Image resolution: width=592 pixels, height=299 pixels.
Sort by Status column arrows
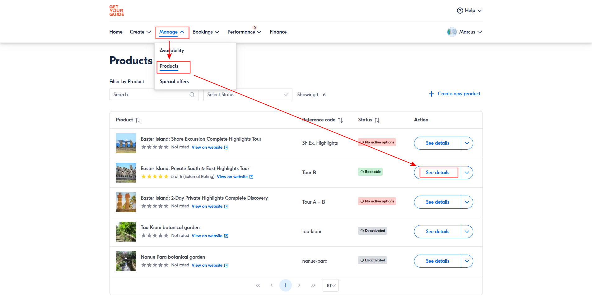pyautogui.click(x=377, y=120)
